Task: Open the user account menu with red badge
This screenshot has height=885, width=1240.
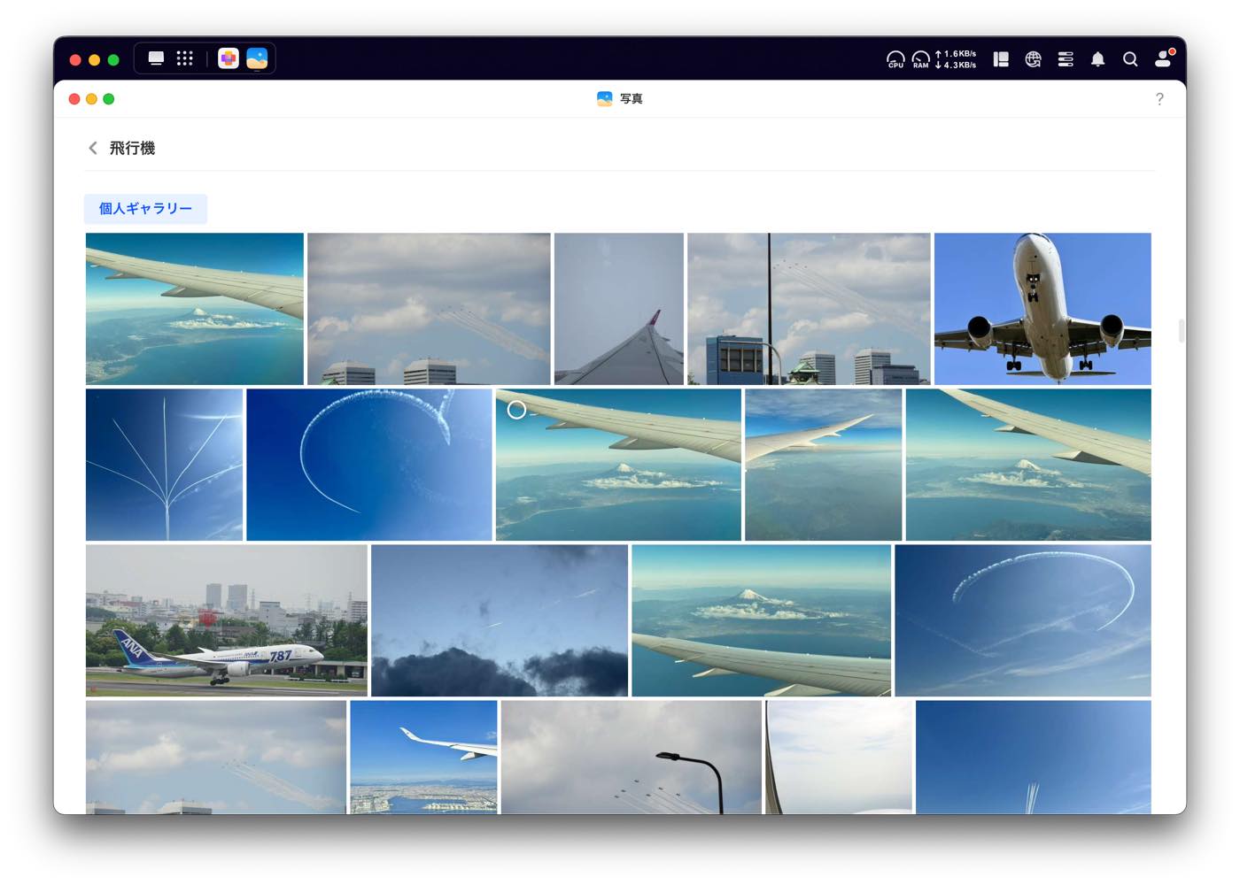Action: pos(1164,58)
